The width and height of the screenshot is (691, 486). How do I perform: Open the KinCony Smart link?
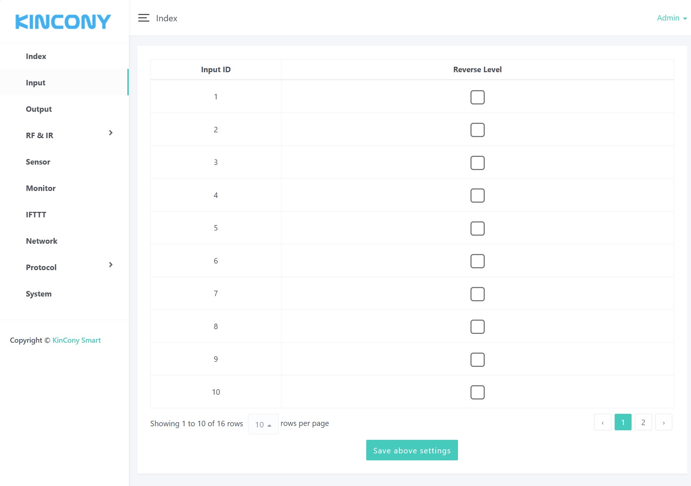(x=76, y=340)
